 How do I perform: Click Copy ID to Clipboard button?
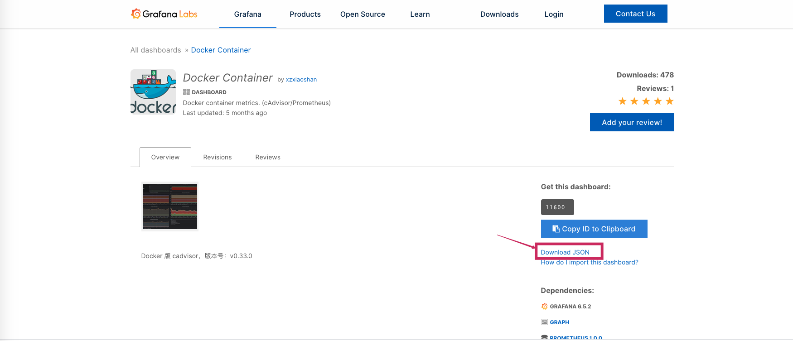[594, 229]
